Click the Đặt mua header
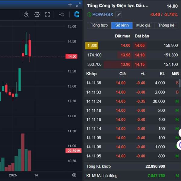The image size is (181, 181). (x=122, y=36)
